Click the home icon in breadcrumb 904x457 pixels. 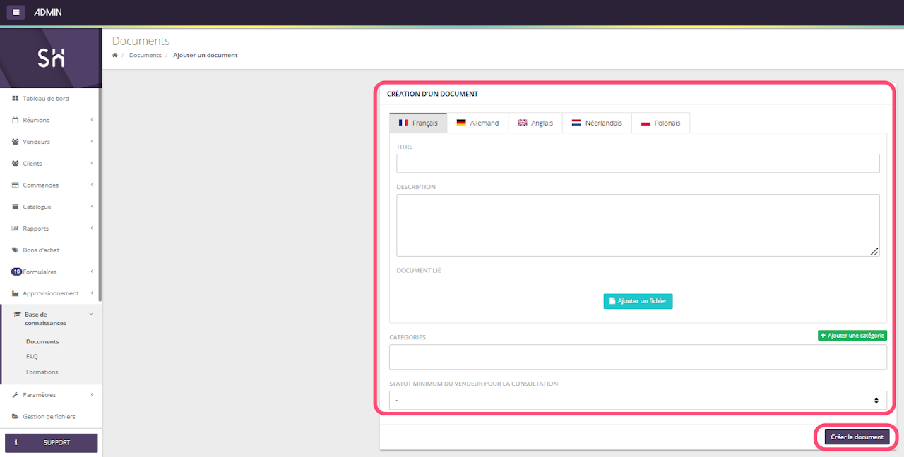115,55
